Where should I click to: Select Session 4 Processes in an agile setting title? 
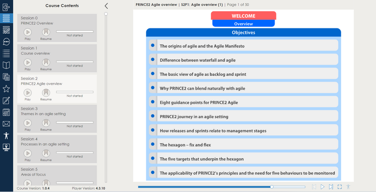45,144
